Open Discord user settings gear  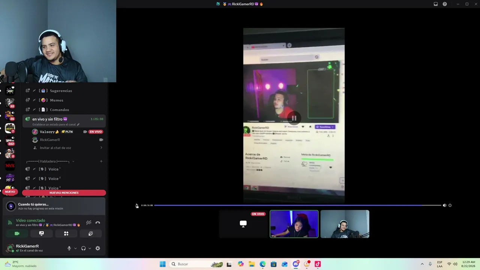[x=98, y=248]
